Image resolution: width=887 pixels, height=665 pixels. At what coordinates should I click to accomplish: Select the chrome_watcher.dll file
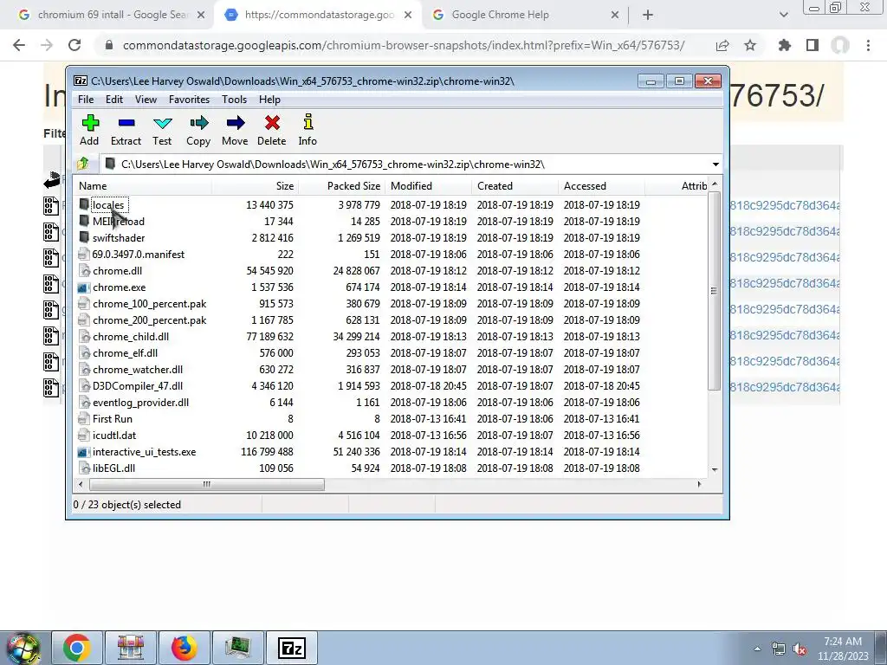click(x=138, y=370)
